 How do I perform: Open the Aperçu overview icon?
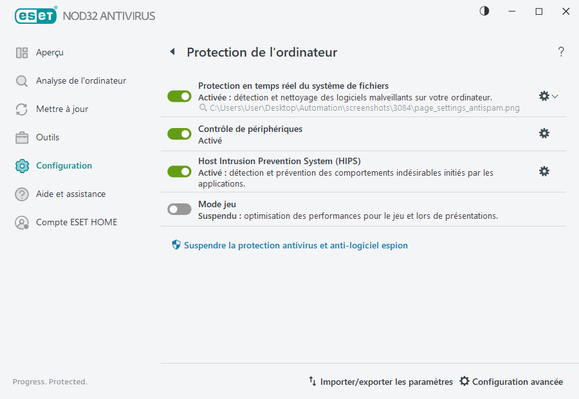22,52
